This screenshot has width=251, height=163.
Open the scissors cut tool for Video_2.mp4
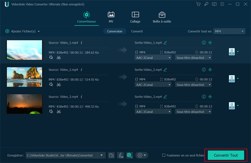tap(59, 84)
